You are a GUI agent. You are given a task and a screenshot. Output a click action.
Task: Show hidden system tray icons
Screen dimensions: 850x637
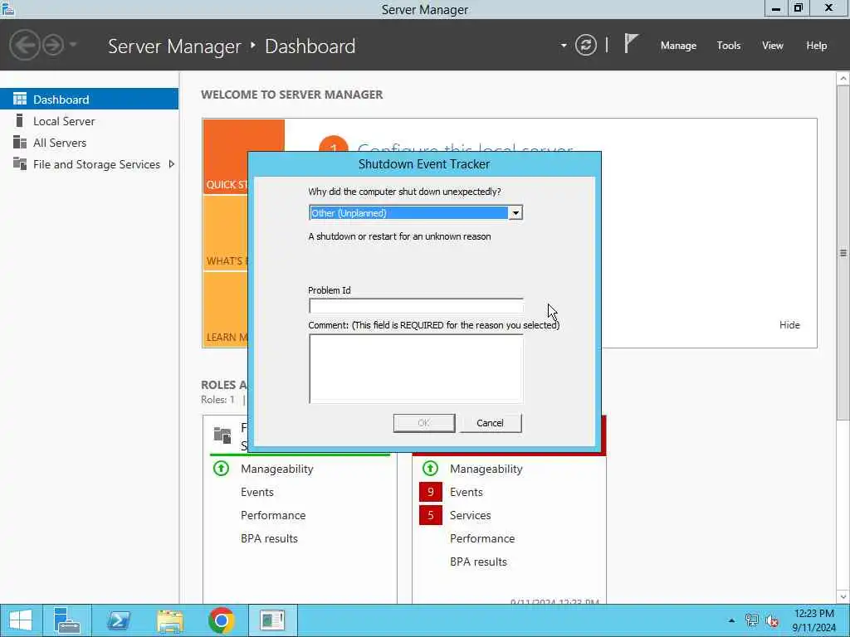[731, 620]
